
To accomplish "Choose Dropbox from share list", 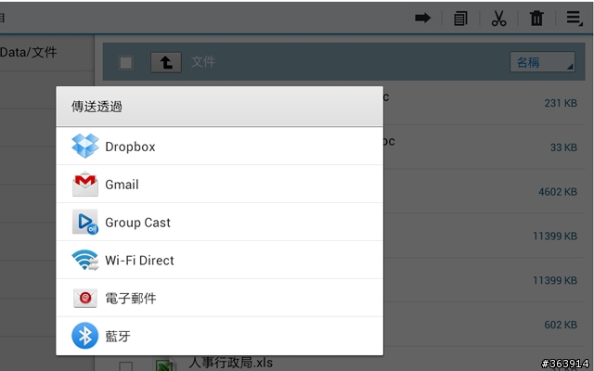I will click(220, 147).
